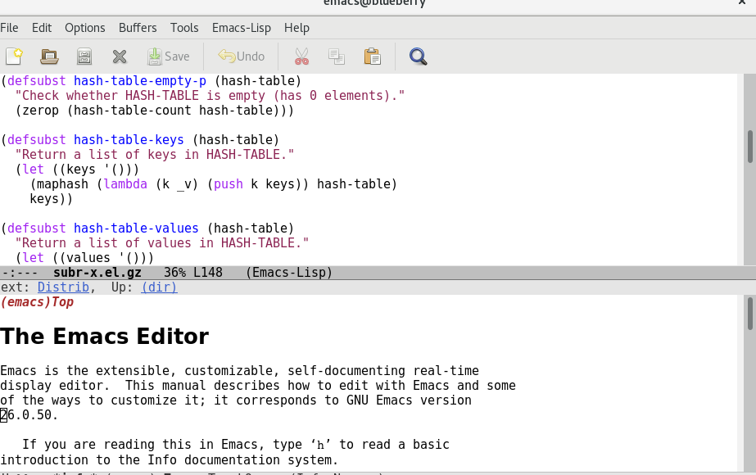Paste from clipboard icon
The height and width of the screenshot is (475, 756).
pyautogui.click(x=372, y=57)
